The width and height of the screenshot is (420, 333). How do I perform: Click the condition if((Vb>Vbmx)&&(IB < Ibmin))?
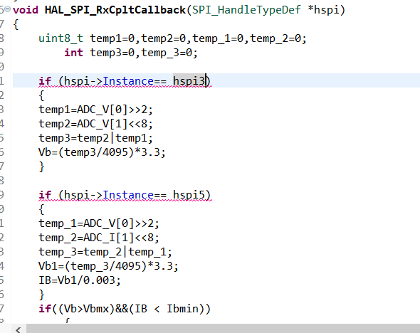pos(125,309)
